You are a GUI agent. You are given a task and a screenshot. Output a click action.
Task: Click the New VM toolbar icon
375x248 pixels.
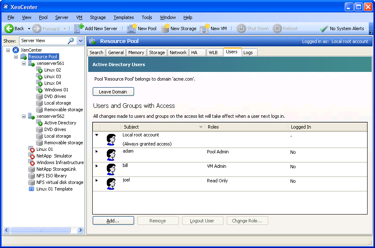[205, 29]
